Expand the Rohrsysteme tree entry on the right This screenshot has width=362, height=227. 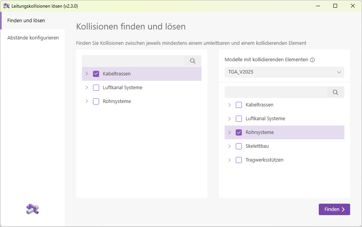[x=230, y=132]
